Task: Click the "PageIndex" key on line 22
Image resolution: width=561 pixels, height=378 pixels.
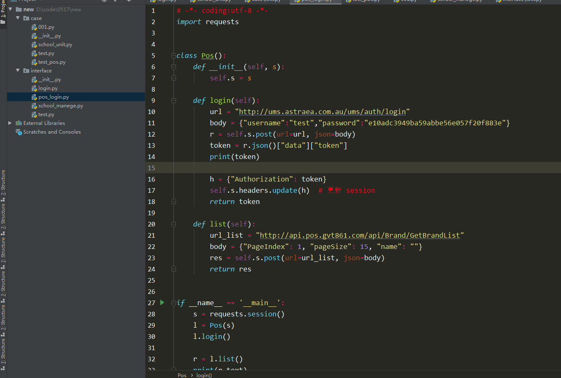Action: pyautogui.click(x=266, y=246)
